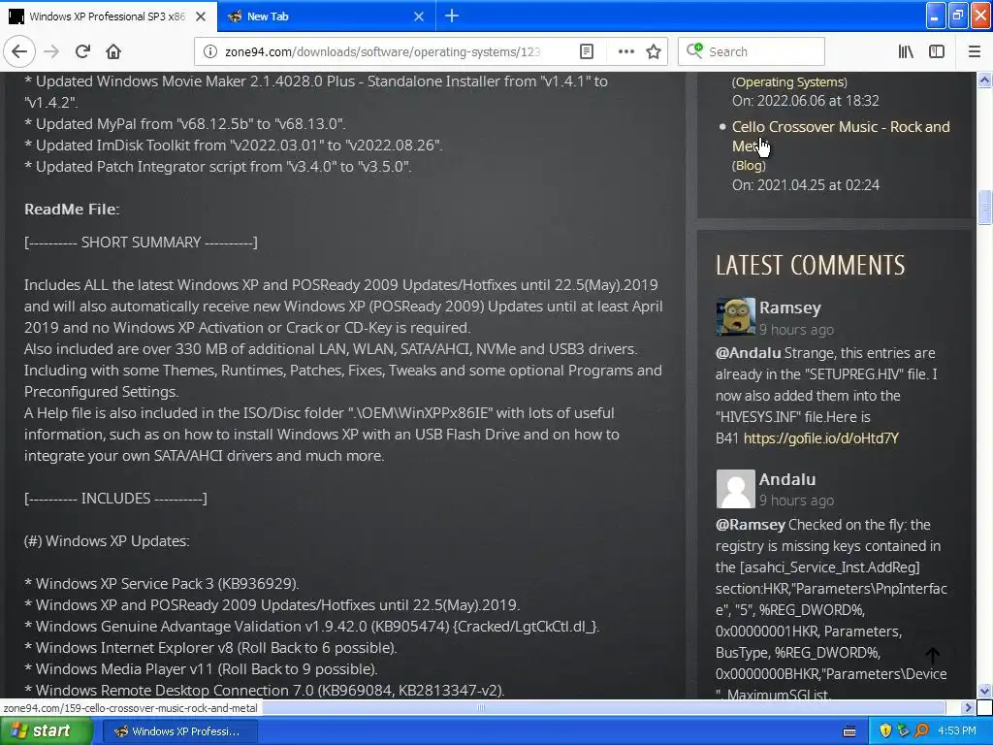Open the (Operating Systems) category link
Screen dimensions: 993x745
(789, 81)
